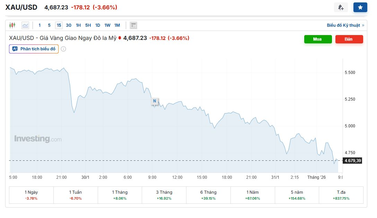This screenshot has width=377, height=218.
Task: Select the 1 Tháng performance tab
Action: point(120,195)
